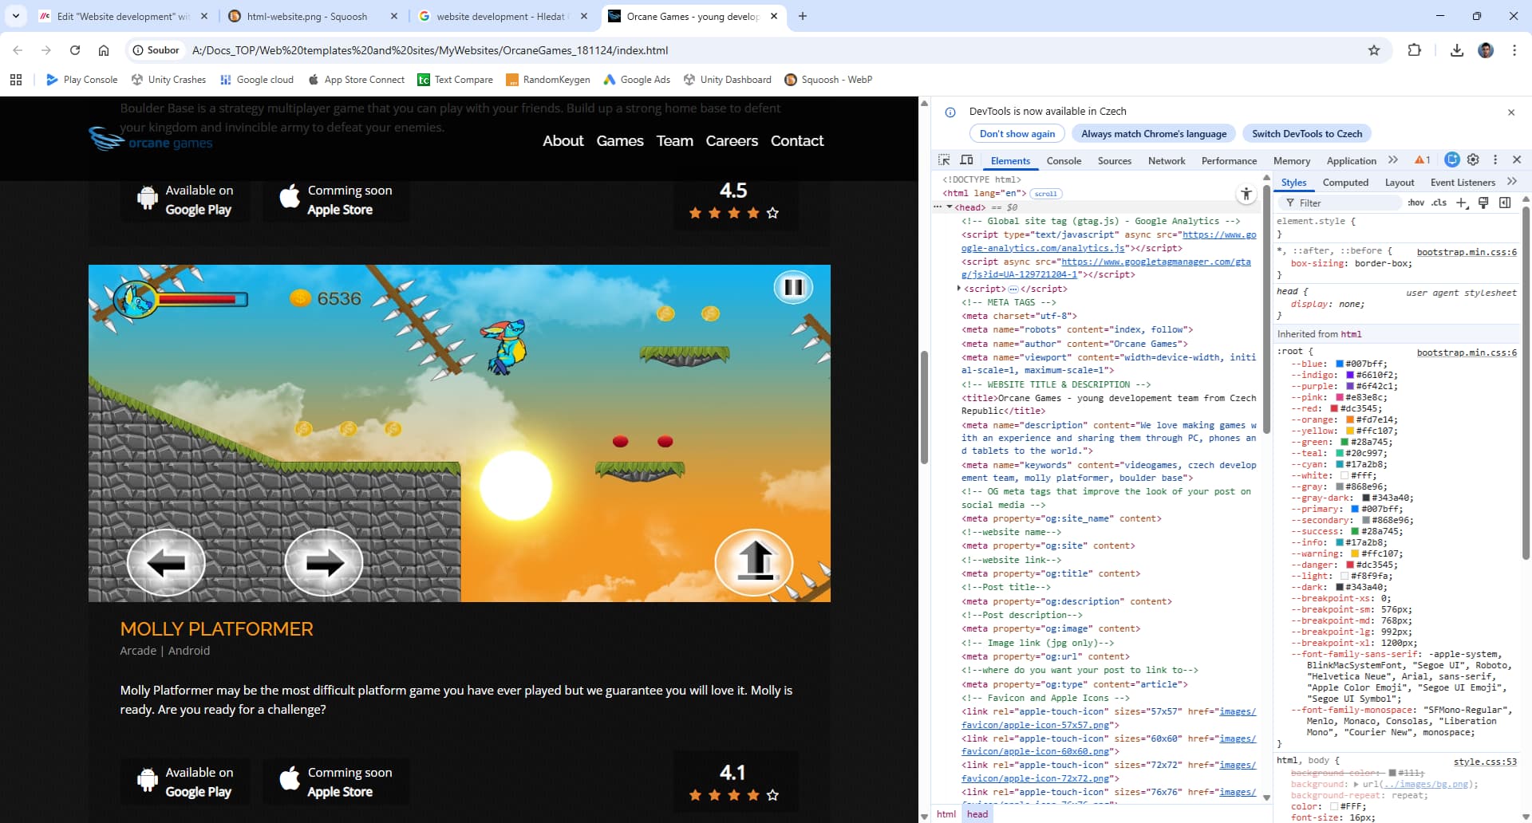Image resolution: width=1532 pixels, height=823 pixels.
Task: Expand the collapsed script node
Action: click(x=960, y=289)
